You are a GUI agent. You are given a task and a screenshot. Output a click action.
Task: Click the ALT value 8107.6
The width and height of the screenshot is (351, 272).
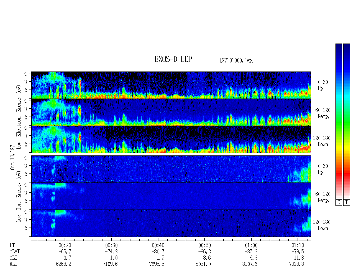click(x=250, y=264)
